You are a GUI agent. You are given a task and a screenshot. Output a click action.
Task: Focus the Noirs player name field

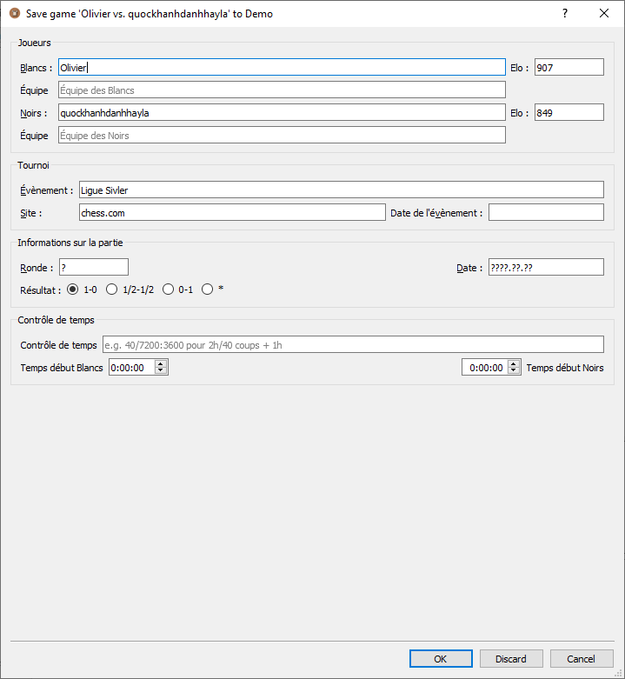pos(281,112)
